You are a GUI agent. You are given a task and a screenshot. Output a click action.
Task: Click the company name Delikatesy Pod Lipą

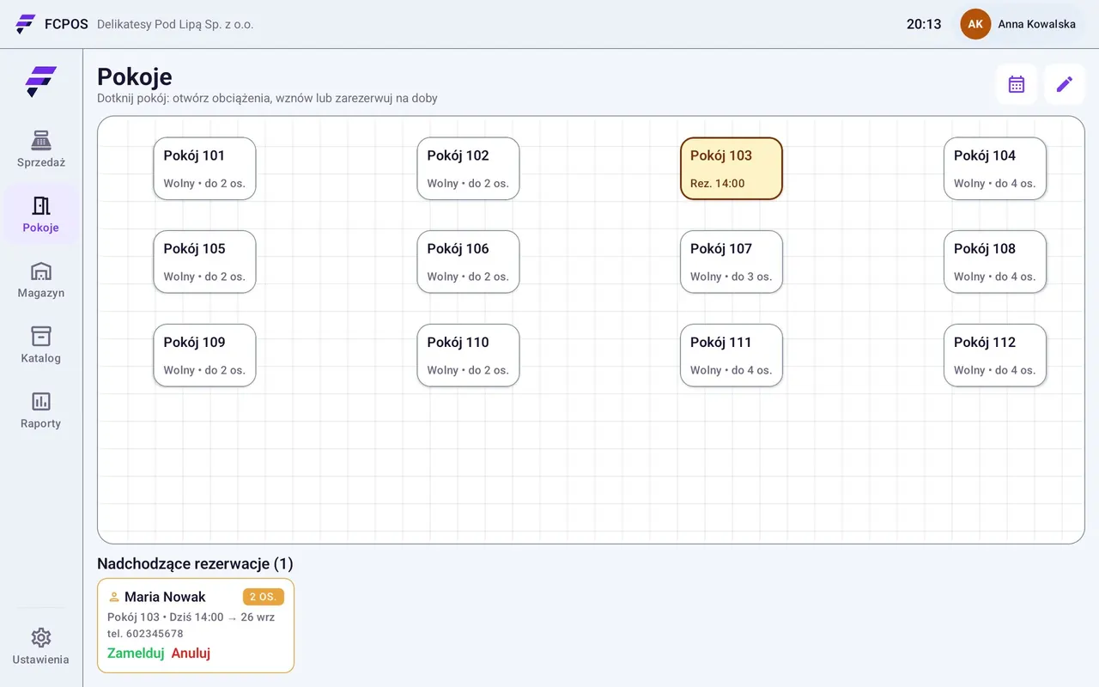[175, 24]
